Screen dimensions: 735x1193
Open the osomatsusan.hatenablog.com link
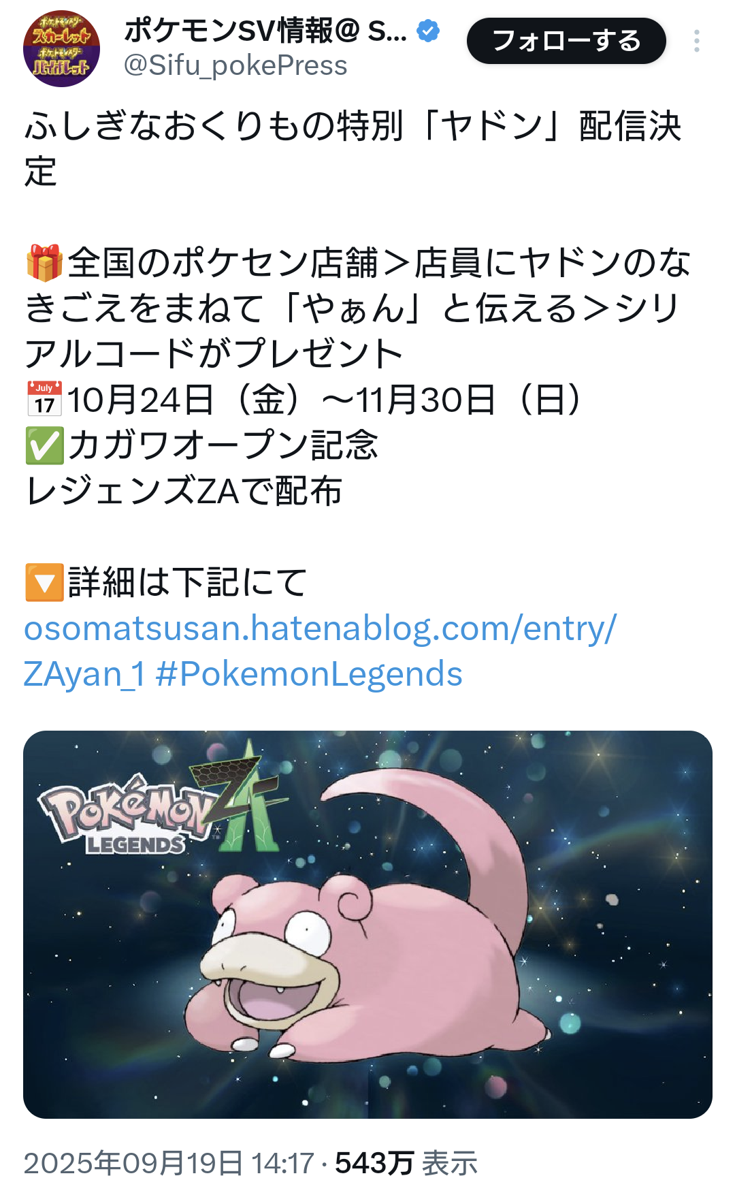tap(320, 650)
